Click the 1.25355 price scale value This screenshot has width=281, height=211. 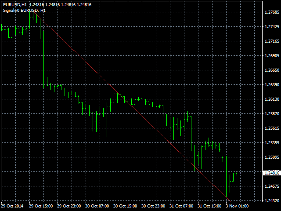[273, 143]
